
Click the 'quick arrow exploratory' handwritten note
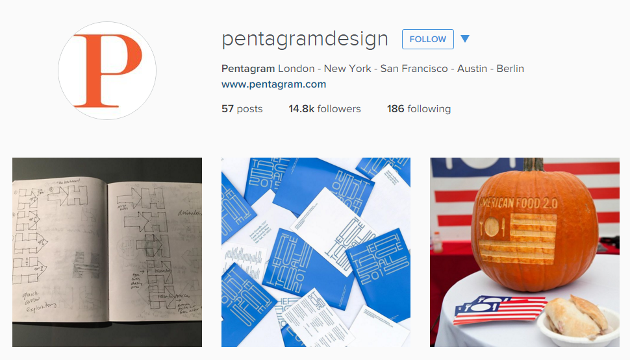(40, 302)
